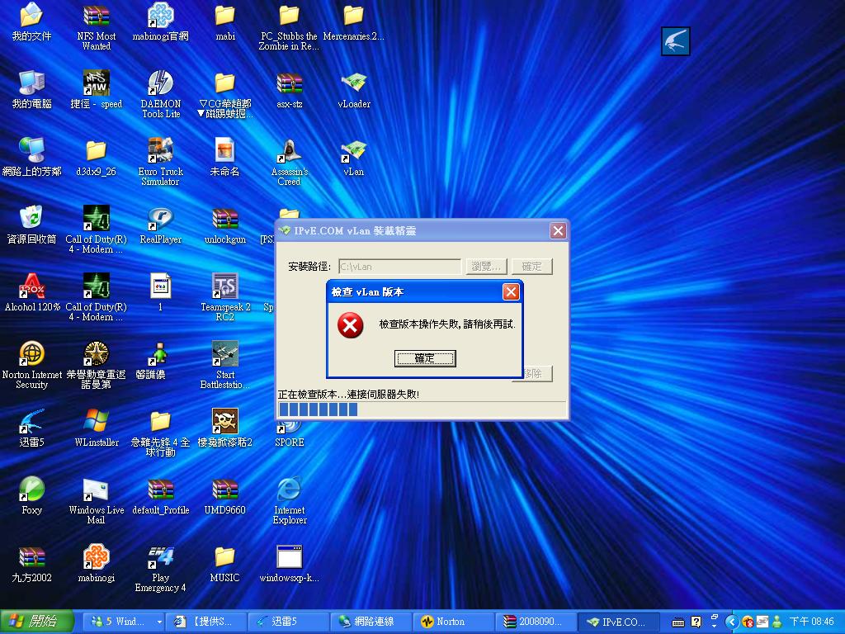Image resolution: width=845 pixels, height=634 pixels.
Task: Click the help question mark tray icon
Action: pos(696,622)
